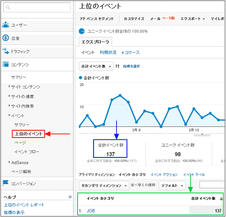Click the sidebar search input field

coord(37,7)
